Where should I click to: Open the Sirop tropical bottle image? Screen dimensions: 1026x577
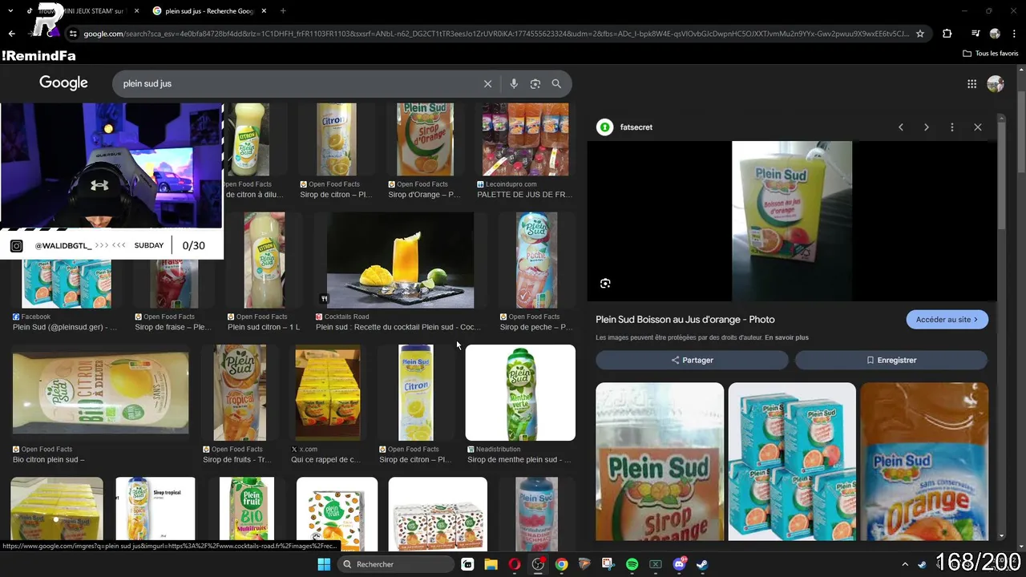156,509
